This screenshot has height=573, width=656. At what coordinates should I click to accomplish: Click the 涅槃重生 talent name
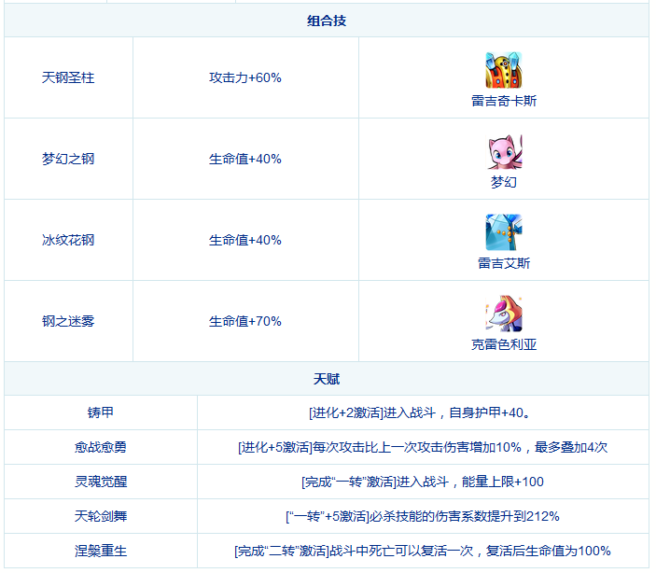[101, 551]
